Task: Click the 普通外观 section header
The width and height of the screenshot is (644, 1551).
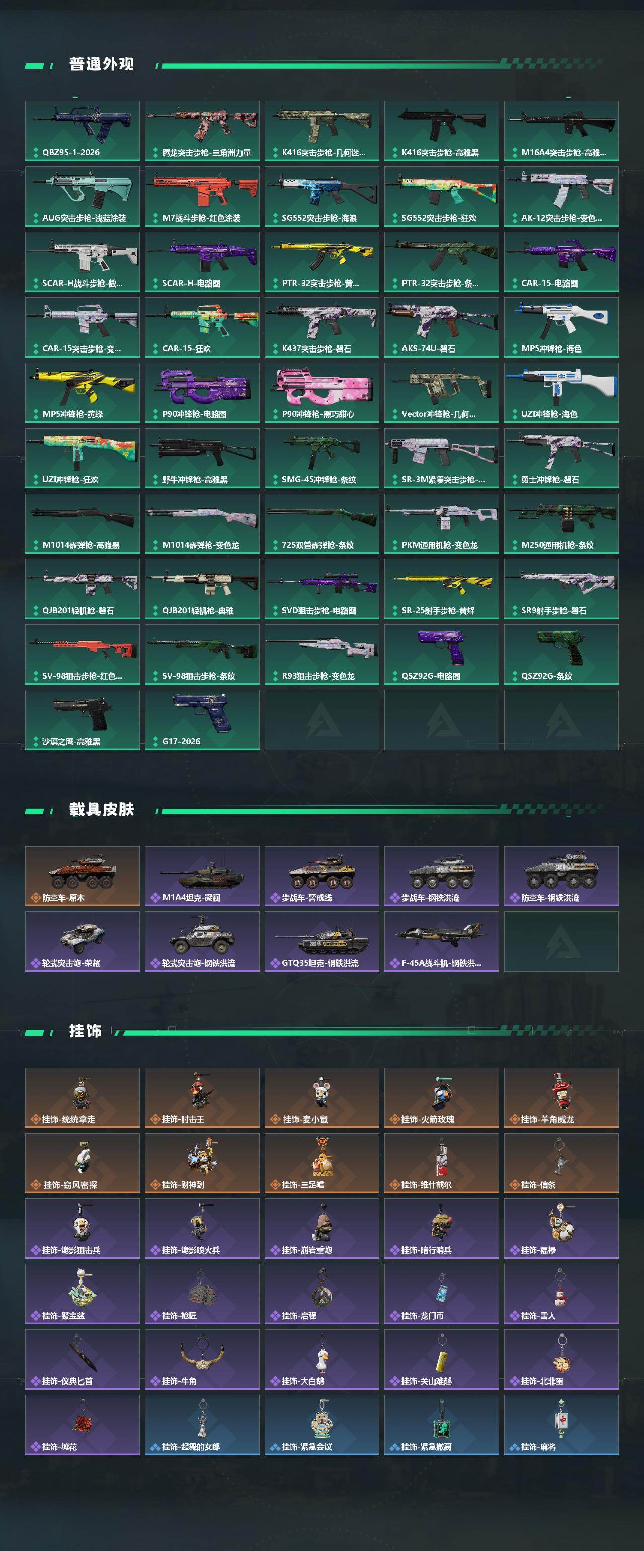Action: tap(101, 64)
